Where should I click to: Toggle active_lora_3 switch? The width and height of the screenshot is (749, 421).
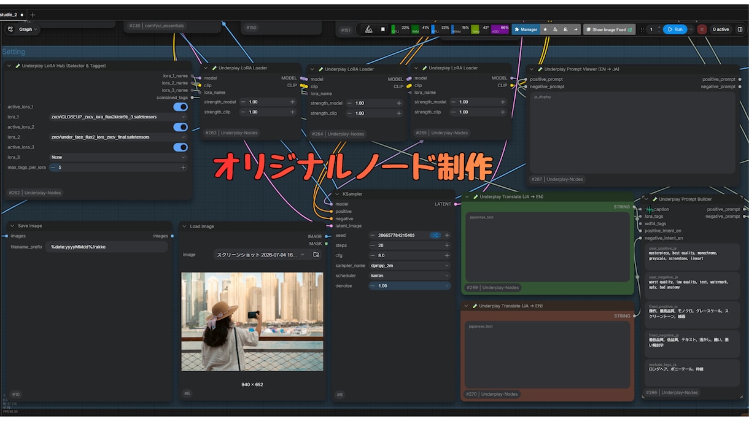point(180,147)
